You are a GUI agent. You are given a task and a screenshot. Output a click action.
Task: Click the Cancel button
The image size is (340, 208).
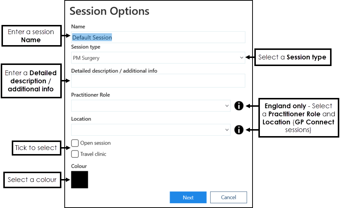(228, 197)
